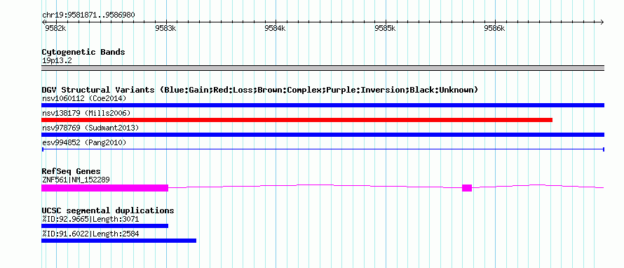Image resolution: width=624 pixels, height=268 pixels.
Task: Click the RefSeq Genes track title
Action: coord(71,172)
